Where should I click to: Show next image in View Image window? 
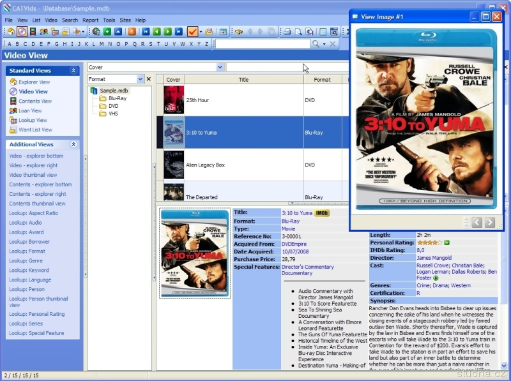tap(489, 223)
